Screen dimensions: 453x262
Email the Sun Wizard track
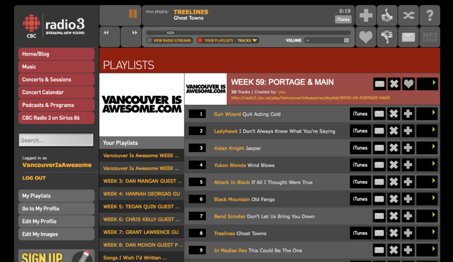(379, 114)
